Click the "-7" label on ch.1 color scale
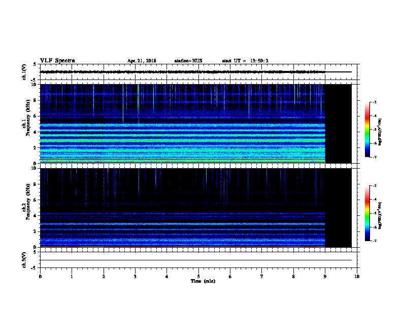The width and height of the screenshot is (402, 310). (375, 157)
